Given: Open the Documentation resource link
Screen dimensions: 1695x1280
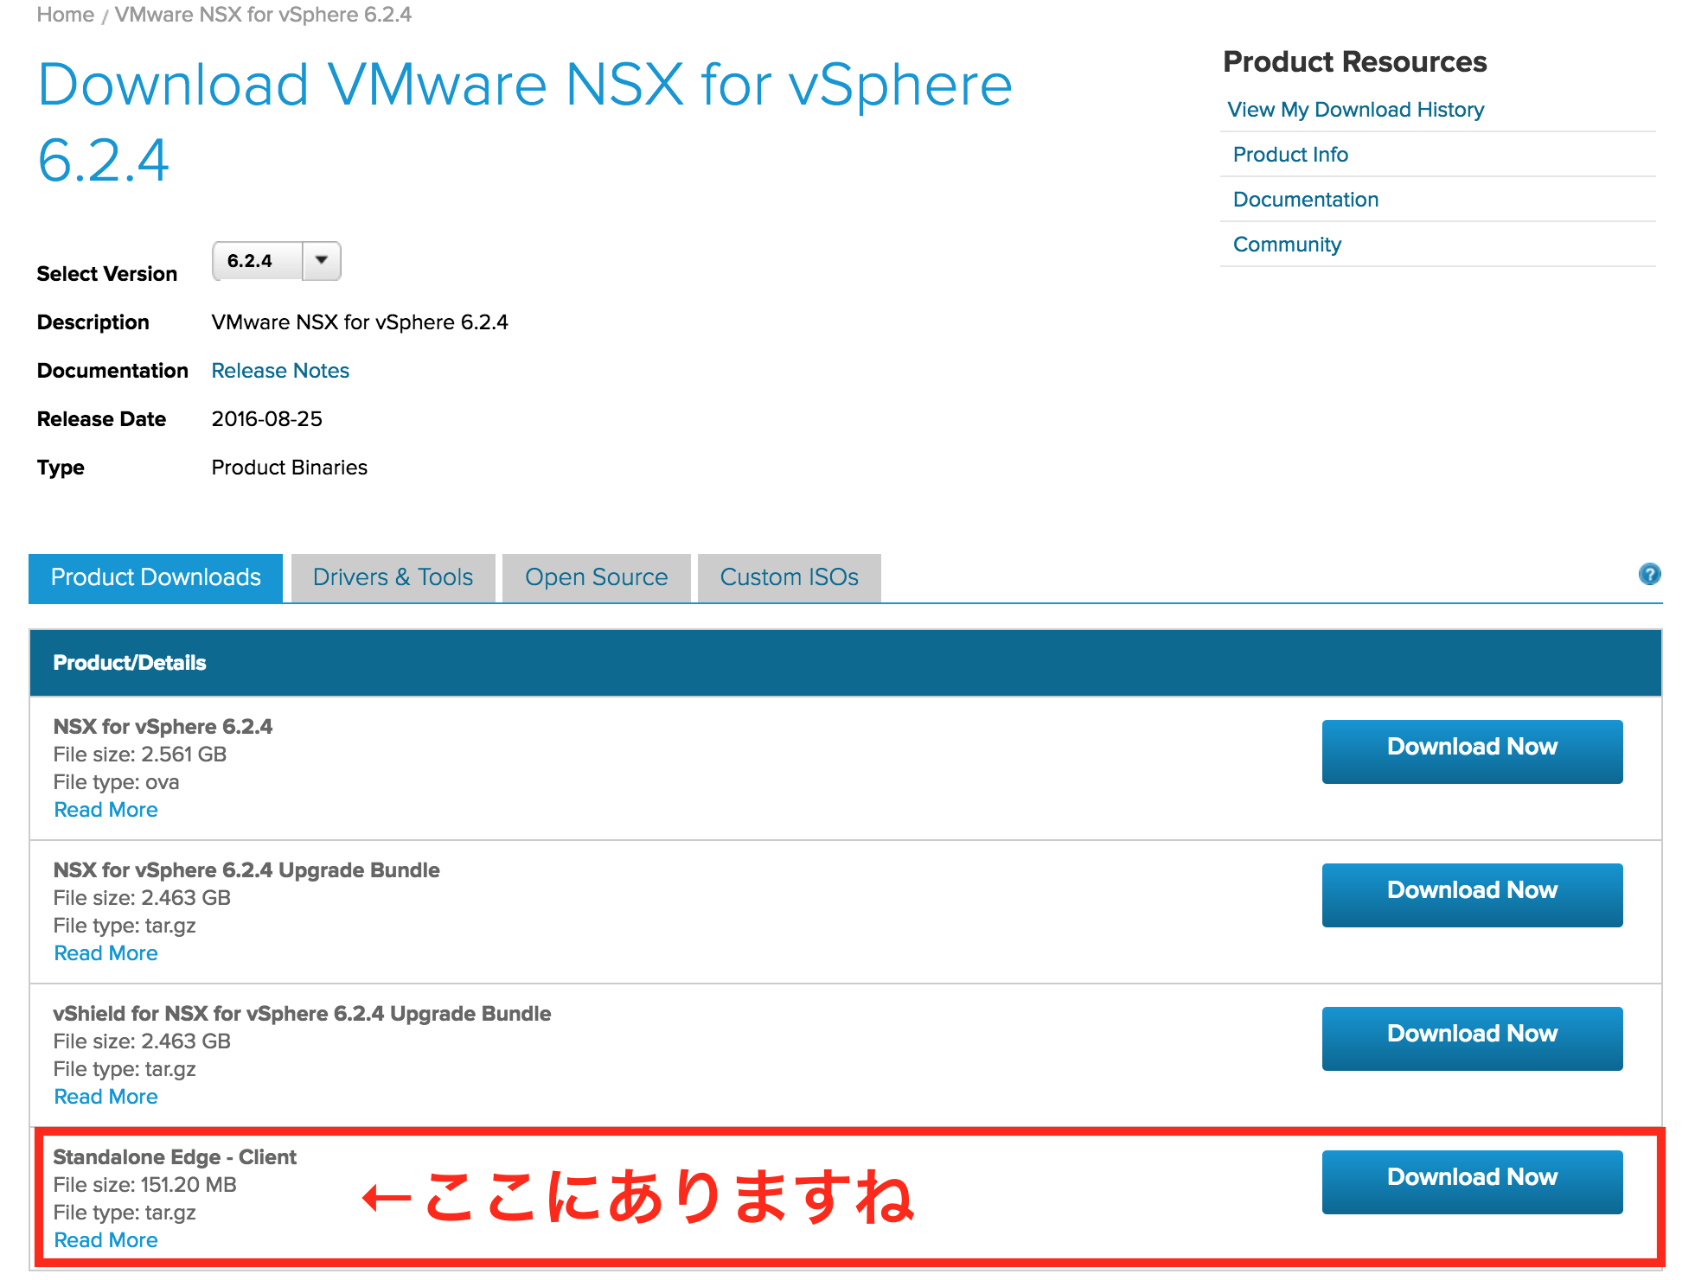Looking at the screenshot, I should click(x=1305, y=200).
